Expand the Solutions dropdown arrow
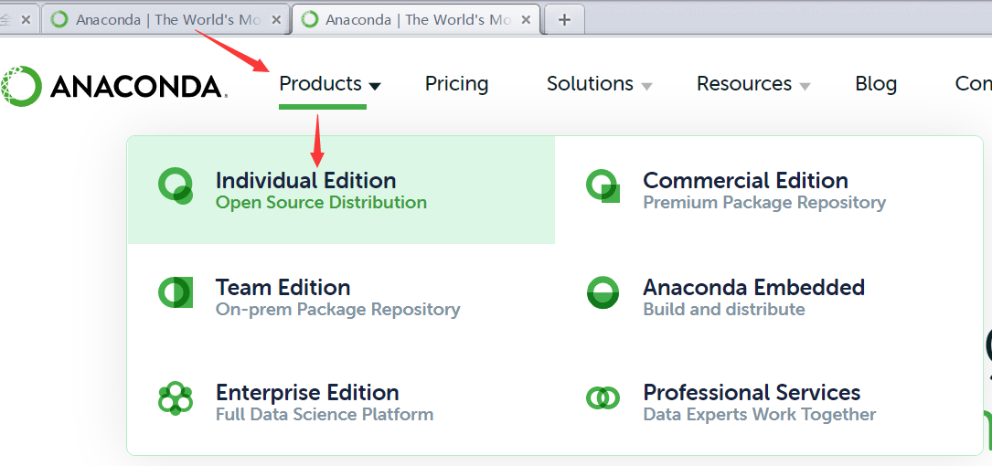 (645, 86)
